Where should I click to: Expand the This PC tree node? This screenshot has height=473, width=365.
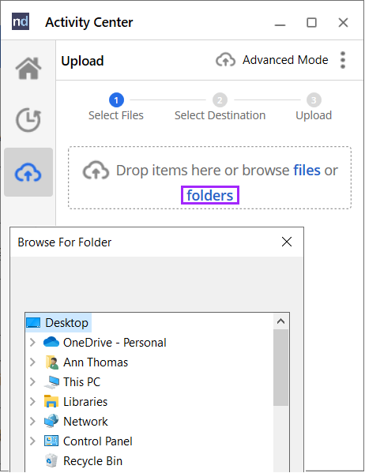[32, 382]
